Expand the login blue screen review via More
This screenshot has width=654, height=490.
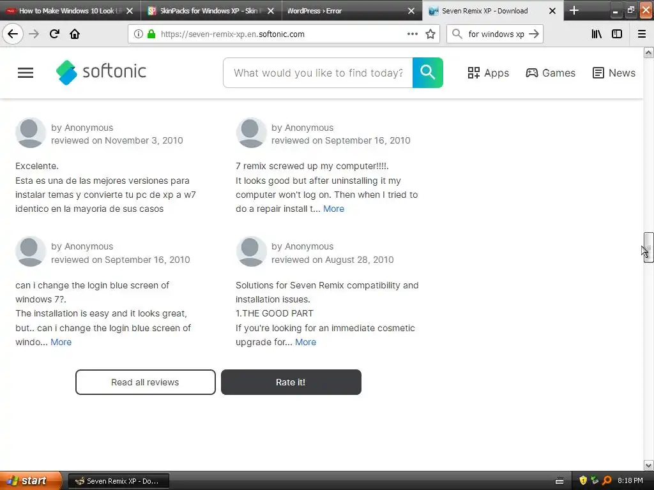click(61, 342)
